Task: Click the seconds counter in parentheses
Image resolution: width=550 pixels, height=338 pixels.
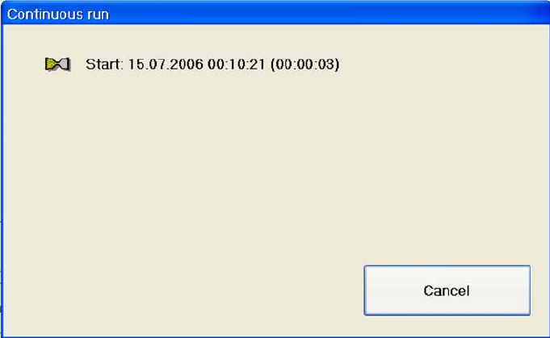Action: point(304,65)
